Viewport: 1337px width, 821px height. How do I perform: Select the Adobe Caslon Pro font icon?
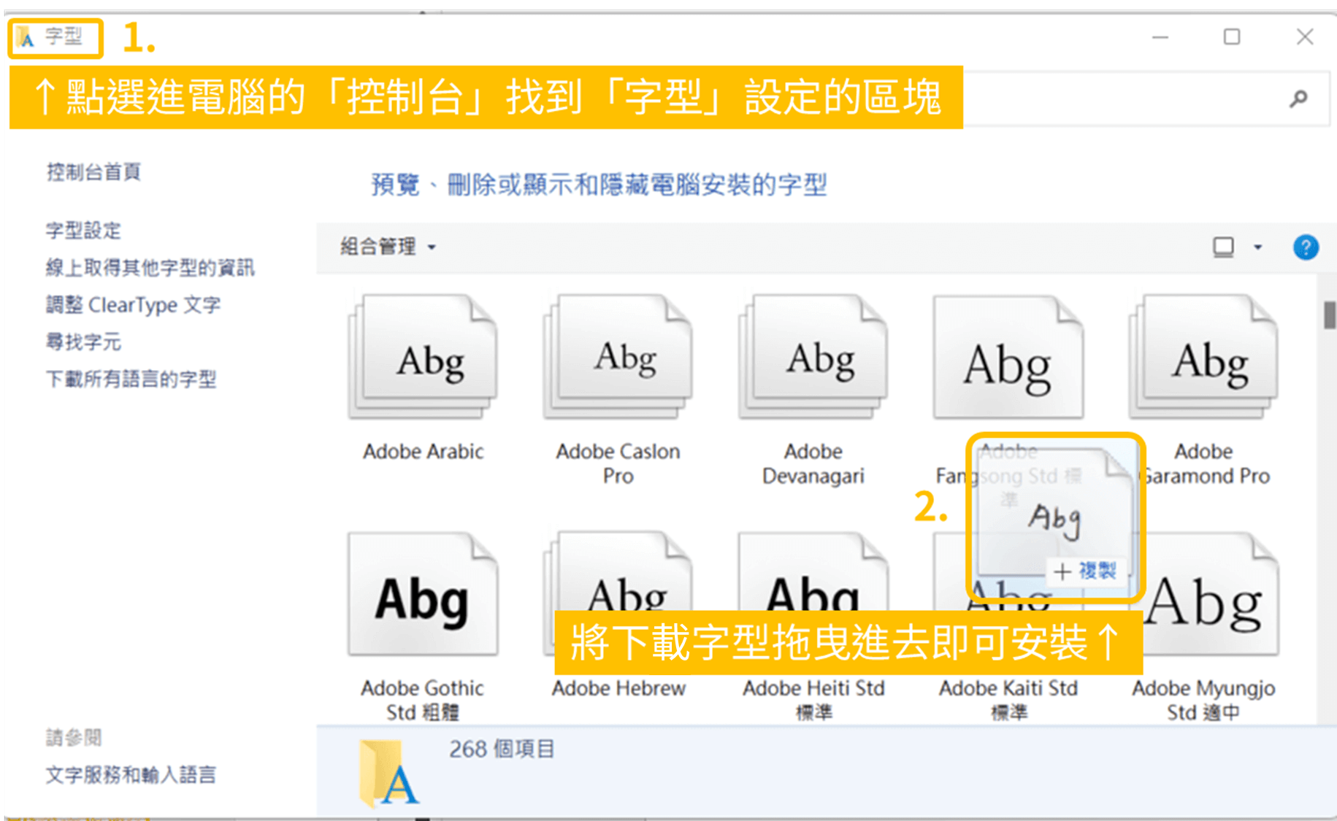click(618, 357)
